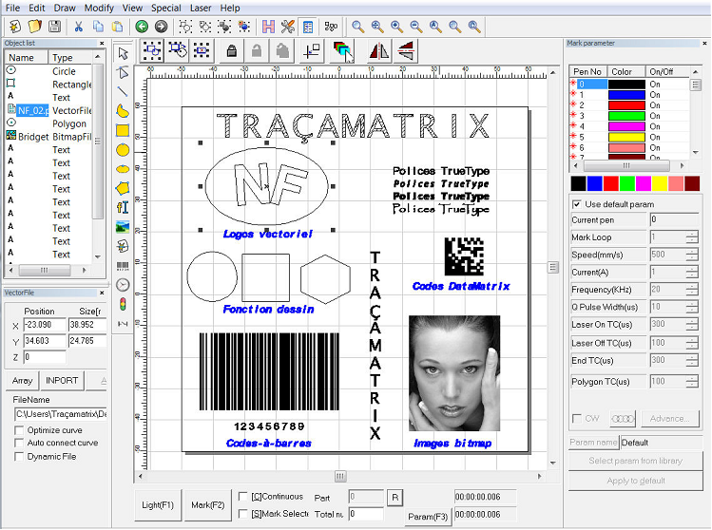Click the gray Redo arrow icon

162,27
